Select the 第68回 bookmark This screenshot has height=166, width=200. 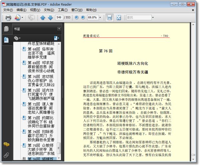click(41, 53)
